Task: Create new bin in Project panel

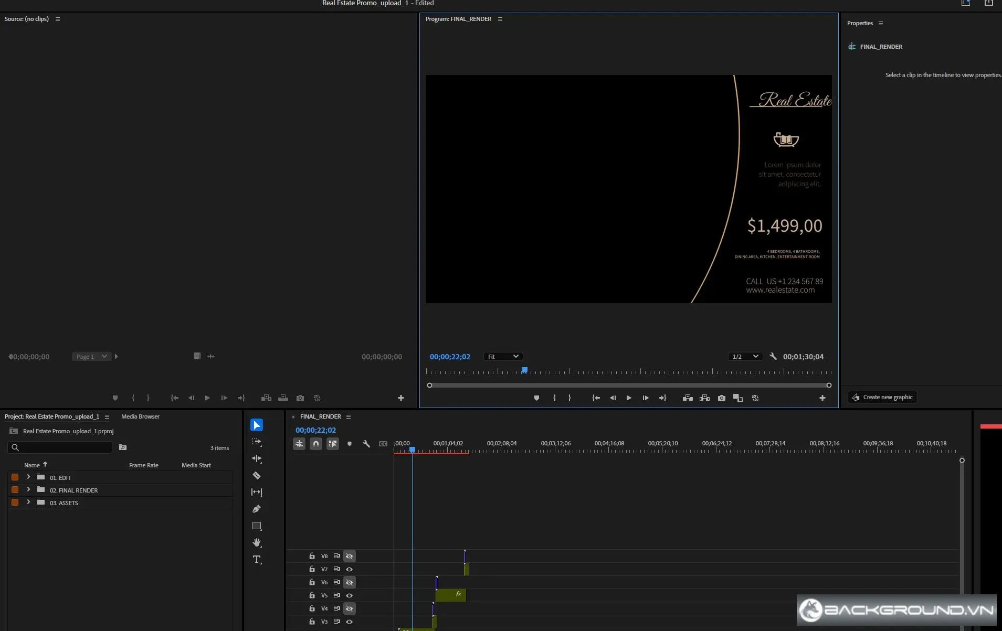Action: [123, 447]
